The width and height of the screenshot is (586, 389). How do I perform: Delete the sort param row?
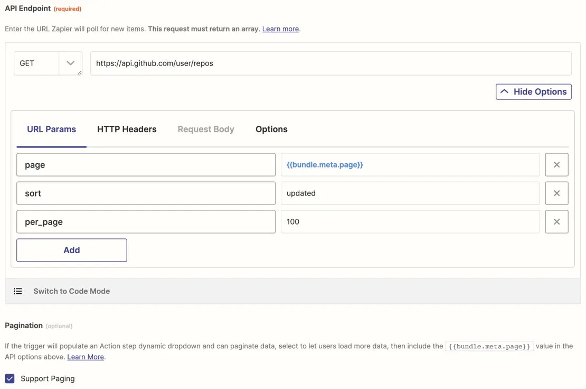[556, 193]
